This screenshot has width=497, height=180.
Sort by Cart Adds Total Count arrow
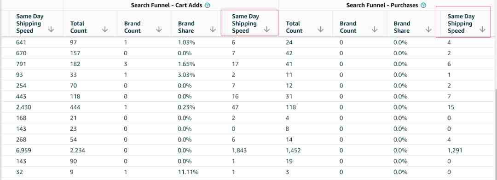[105, 29]
